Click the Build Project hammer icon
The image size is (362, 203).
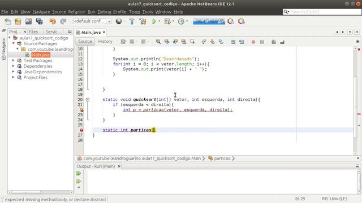click(132, 21)
